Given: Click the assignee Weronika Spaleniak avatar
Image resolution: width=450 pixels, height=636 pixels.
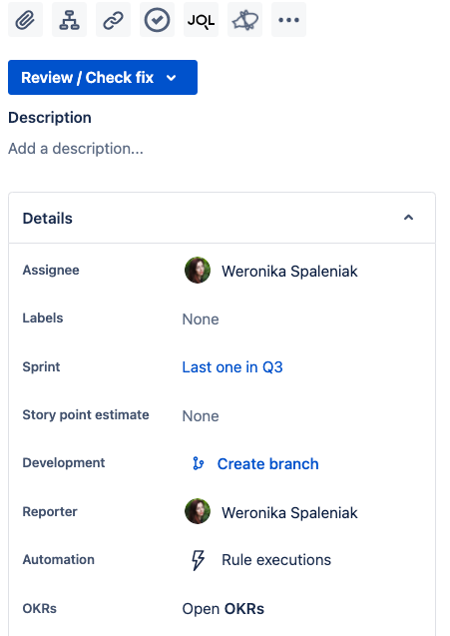Looking at the screenshot, I should point(198,271).
